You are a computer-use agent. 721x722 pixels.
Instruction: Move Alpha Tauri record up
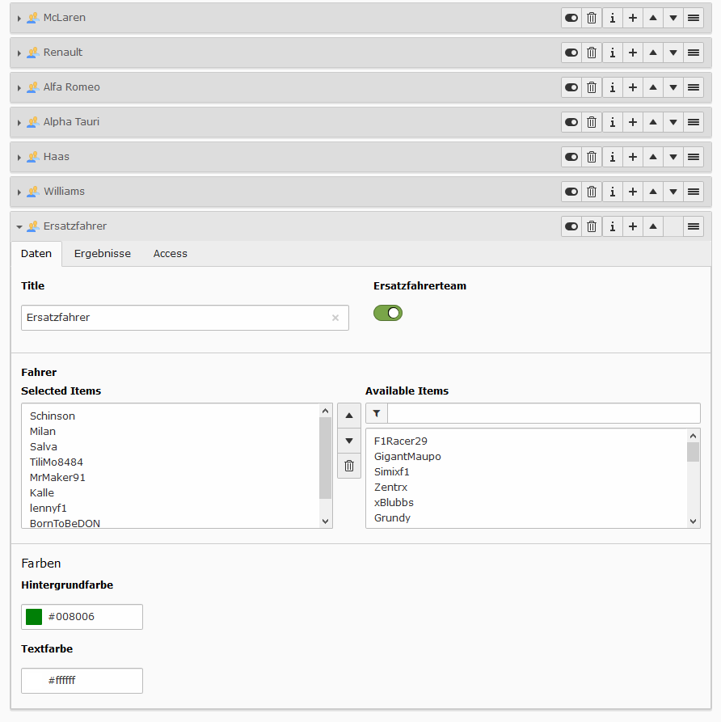[x=653, y=122]
